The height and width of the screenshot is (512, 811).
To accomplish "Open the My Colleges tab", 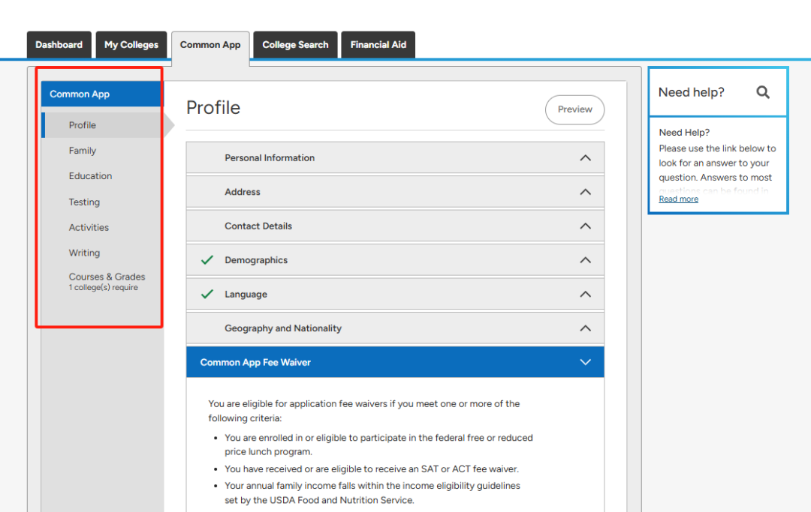I will point(131,45).
